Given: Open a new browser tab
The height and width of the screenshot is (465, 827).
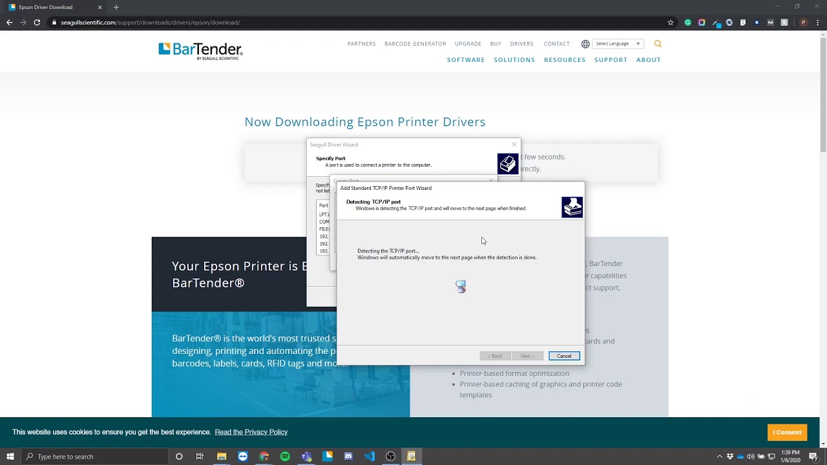Looking at the screenshot, I should [x=116, y=7].
